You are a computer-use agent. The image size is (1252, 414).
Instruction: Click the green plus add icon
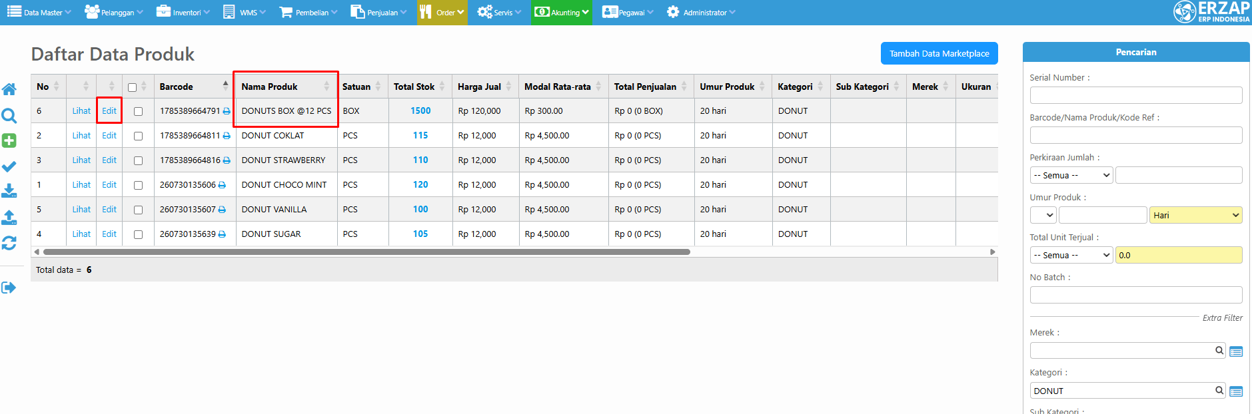point(9,140)
